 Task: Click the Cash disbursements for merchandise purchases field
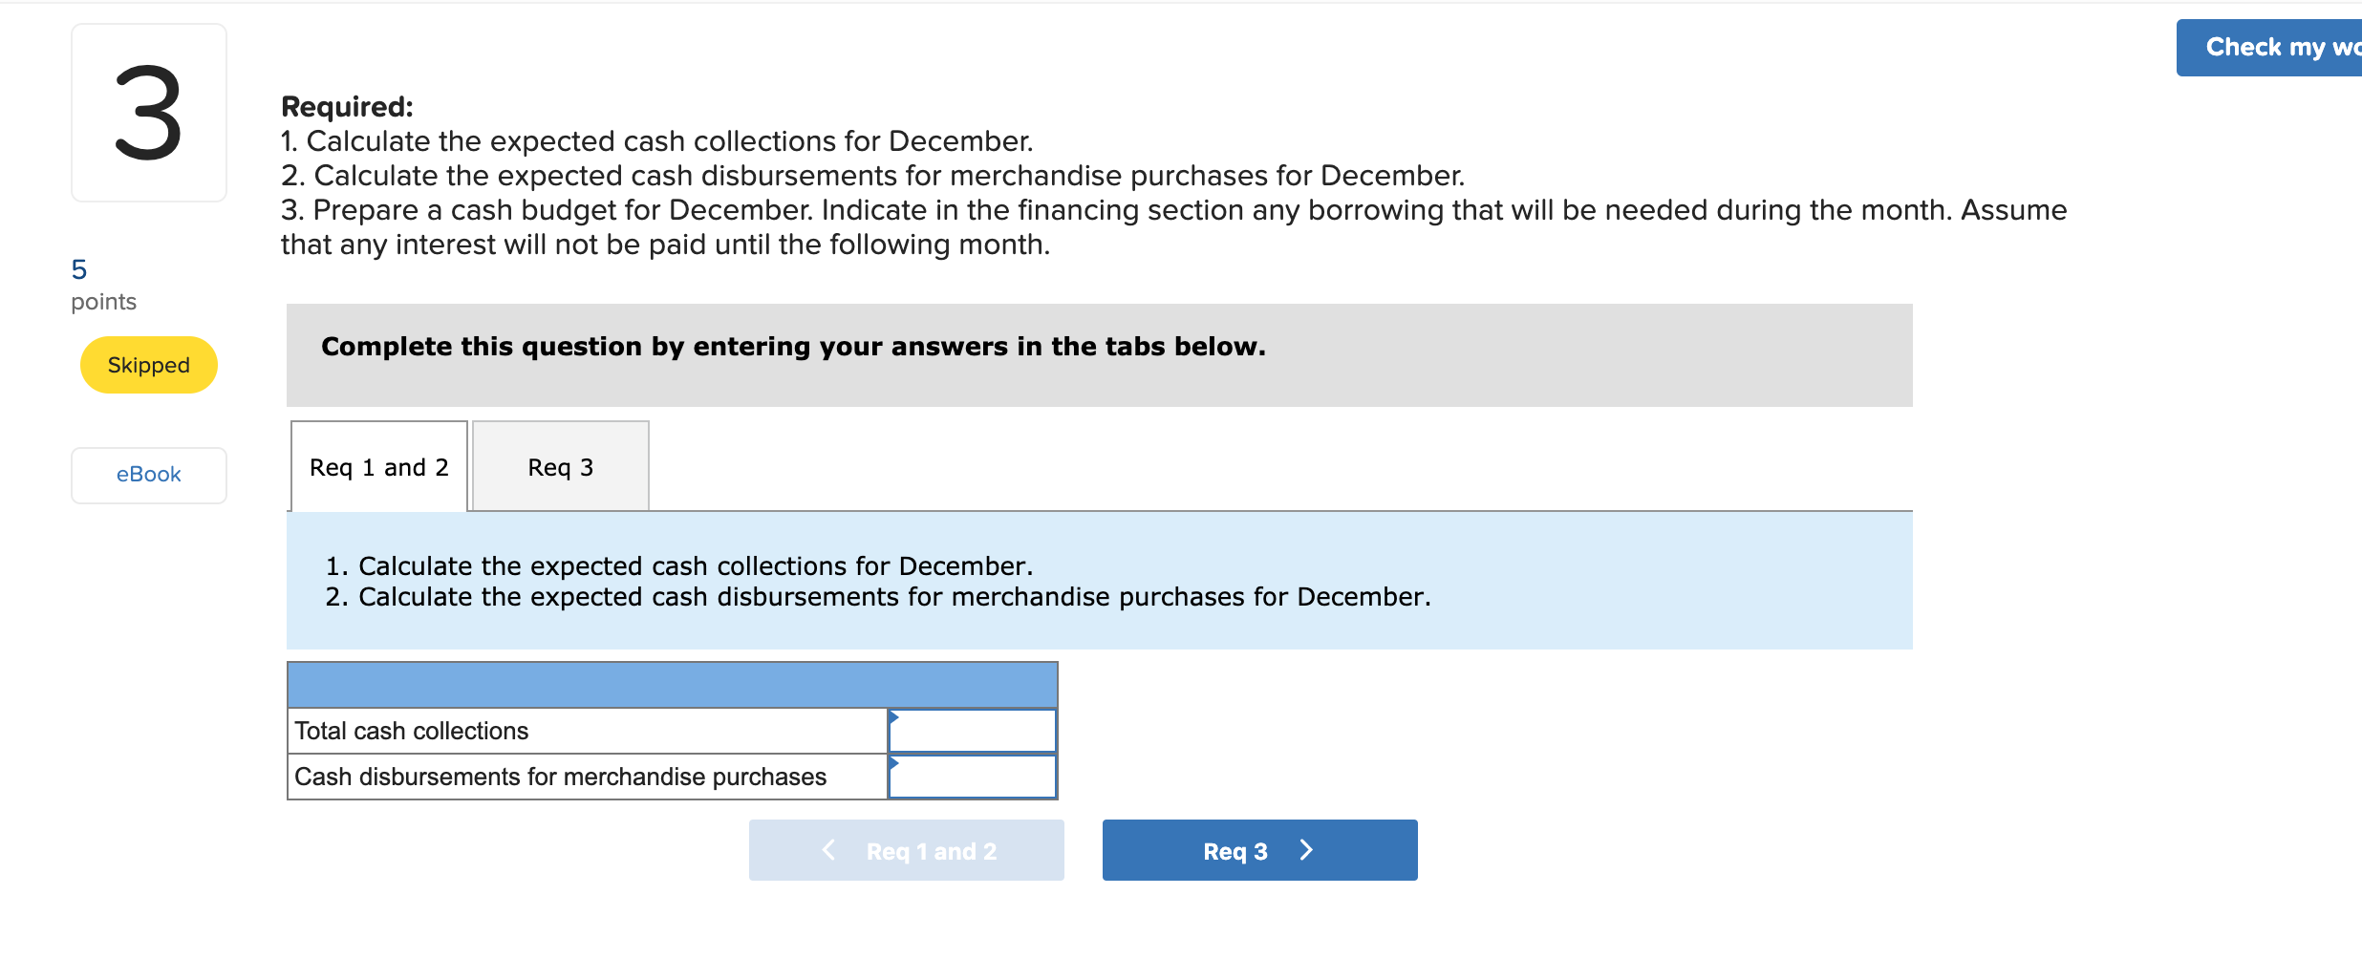tap(972, 776)
